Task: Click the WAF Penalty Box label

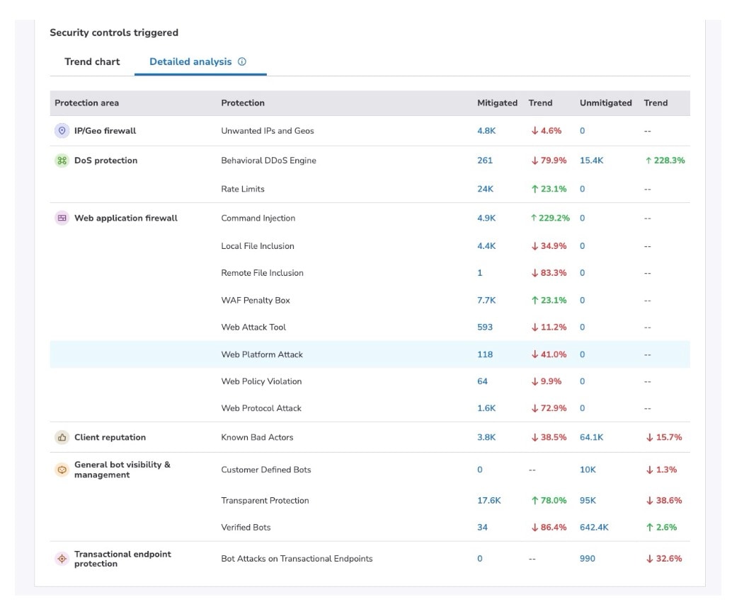Action: pyautogui.click(x=256, y=301)
